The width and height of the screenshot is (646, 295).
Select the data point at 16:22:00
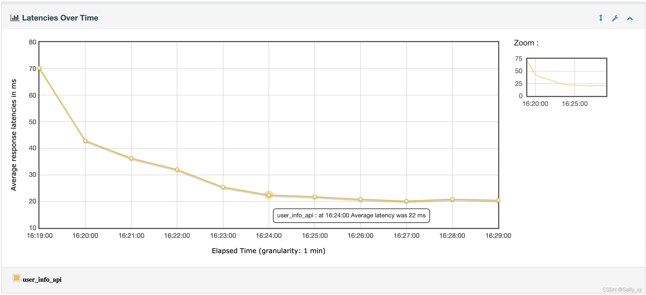click(x=177, y=170)
